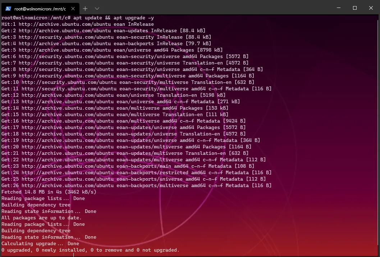
Task: Click the typed command apt update && apt upgrade -y
Action: [114, 18]
